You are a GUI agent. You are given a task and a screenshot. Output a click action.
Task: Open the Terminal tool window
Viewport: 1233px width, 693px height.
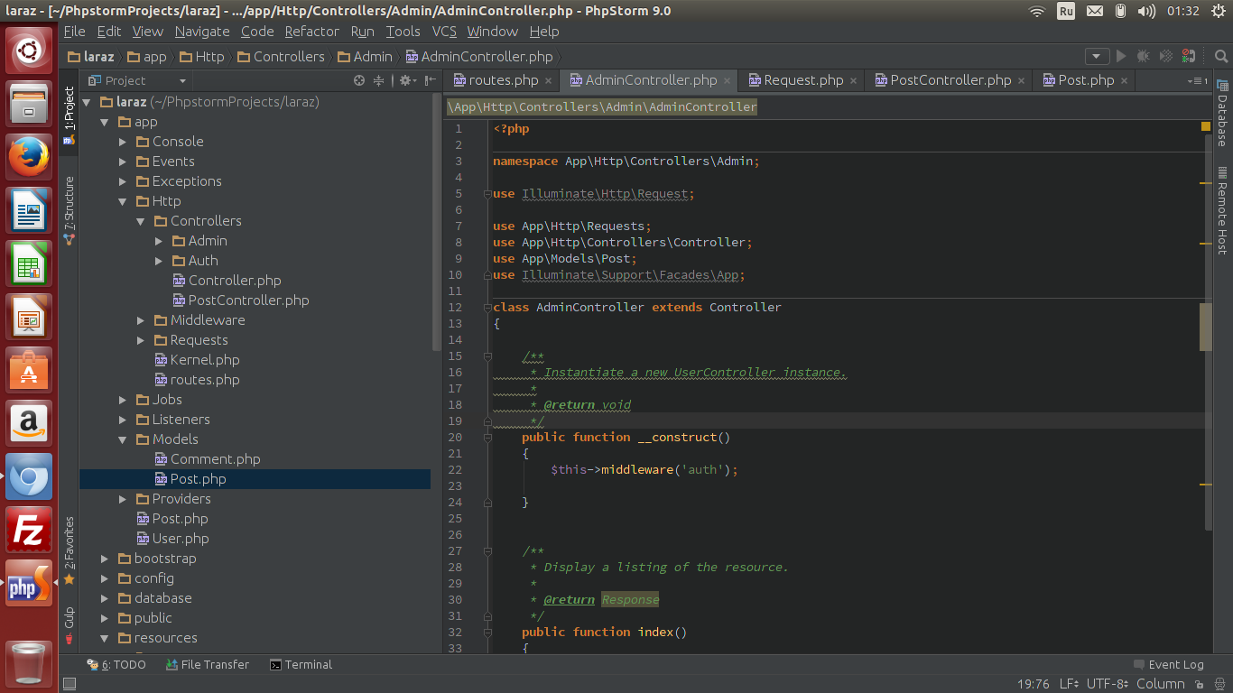[x=301, y=665]
